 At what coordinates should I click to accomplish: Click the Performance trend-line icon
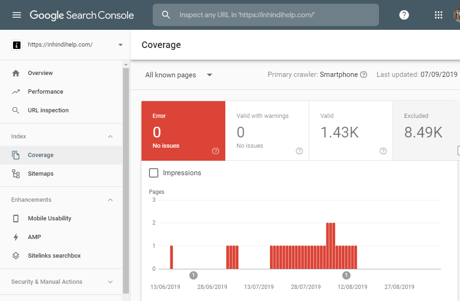click(16, 92)
